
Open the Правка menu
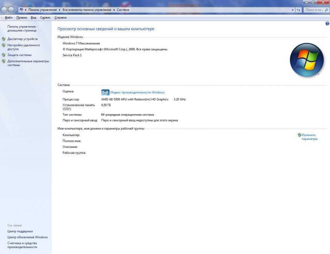tap(22, 18)
